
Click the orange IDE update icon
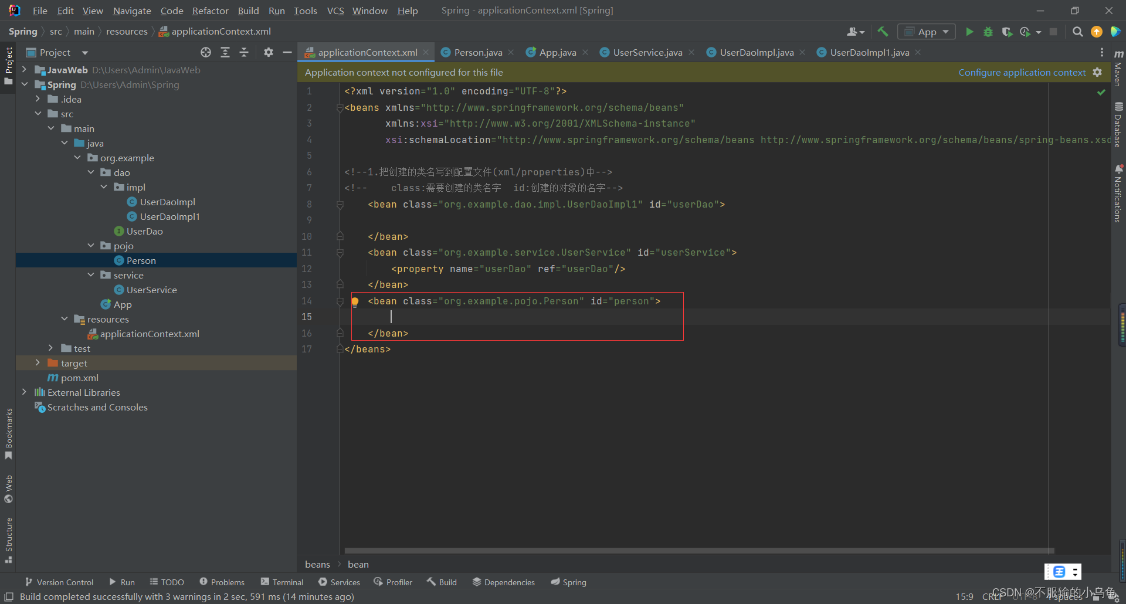pyautogui.click(x=1096, y=32)
